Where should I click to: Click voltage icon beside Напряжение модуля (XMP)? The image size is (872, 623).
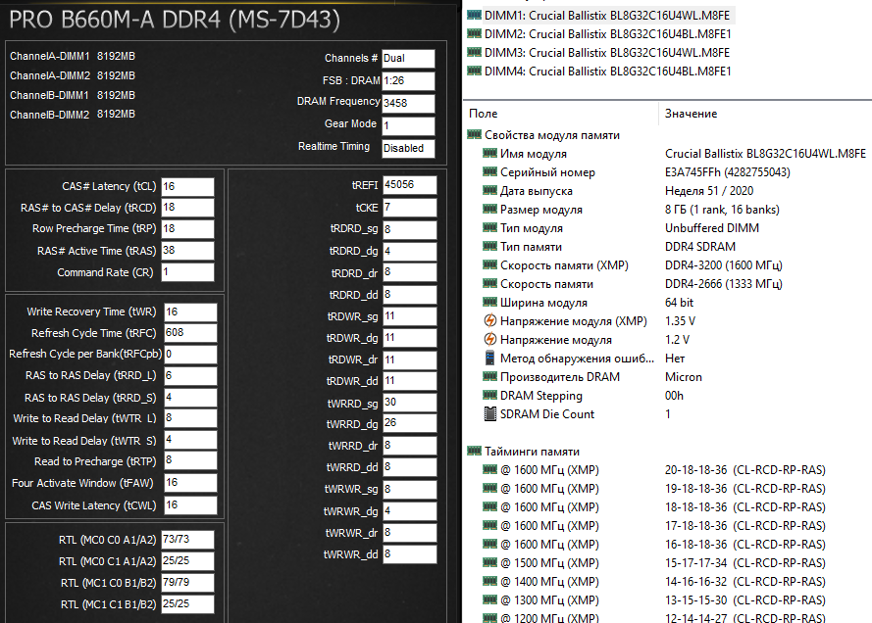[x=489, y=321]
